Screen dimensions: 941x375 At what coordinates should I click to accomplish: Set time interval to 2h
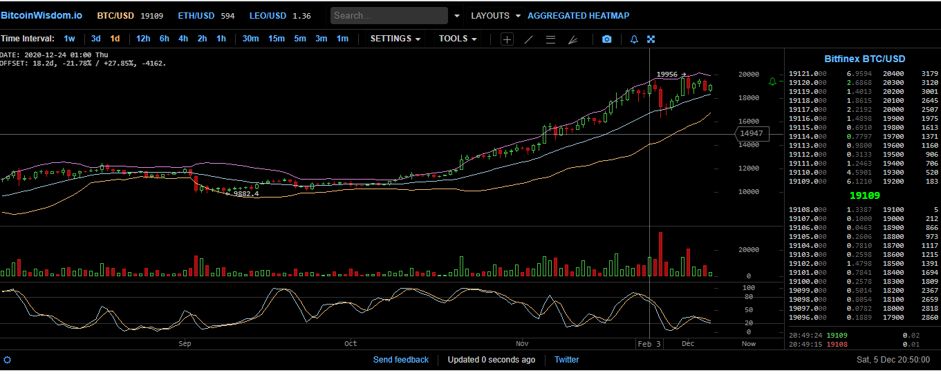[202, 39]
